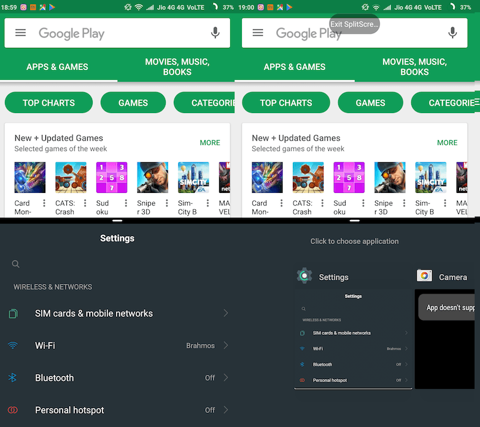
Task: Tap TOP CHARTS button in left screen
Action: [x=48, y=103]
